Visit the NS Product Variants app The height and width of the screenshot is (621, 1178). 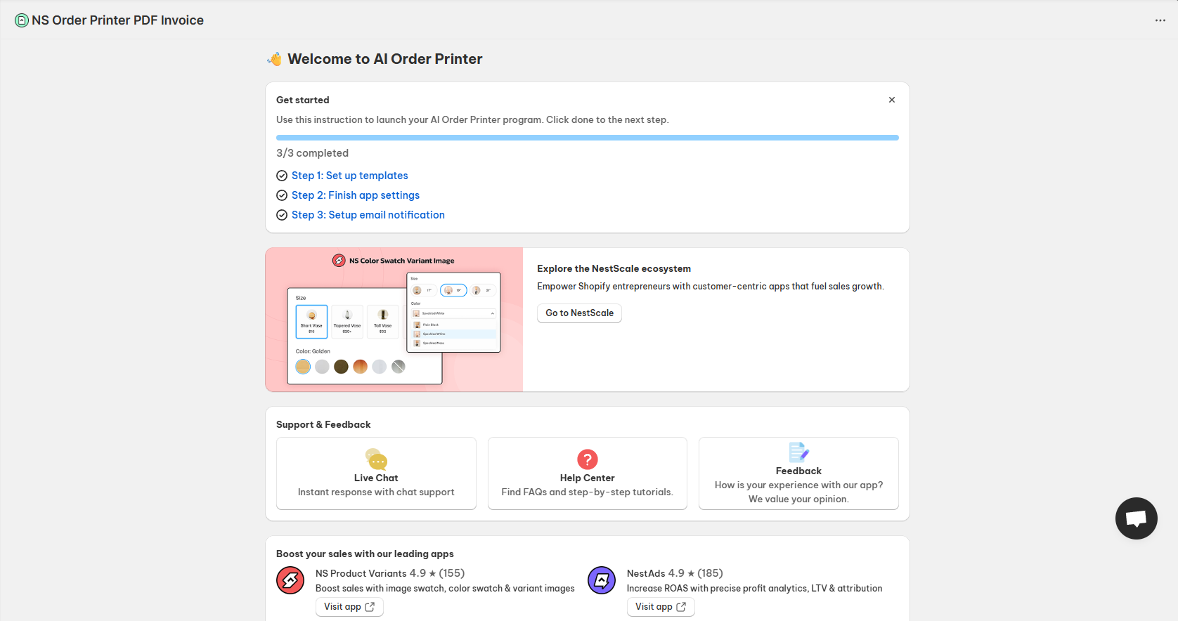click(349, 607)
